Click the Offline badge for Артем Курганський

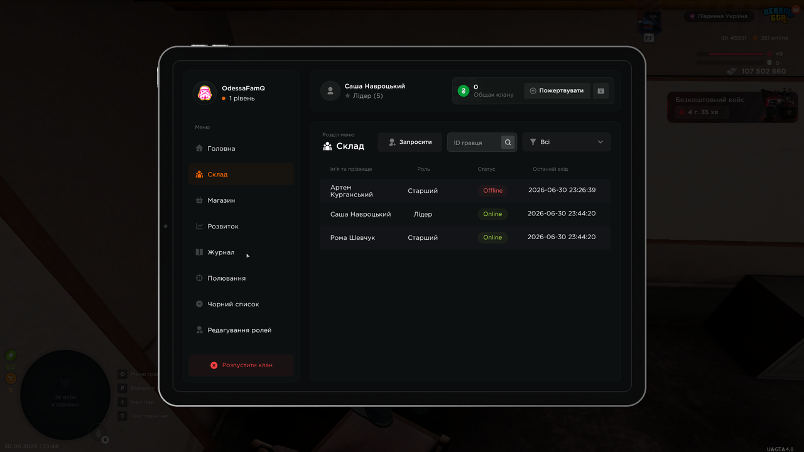[493, 191]
